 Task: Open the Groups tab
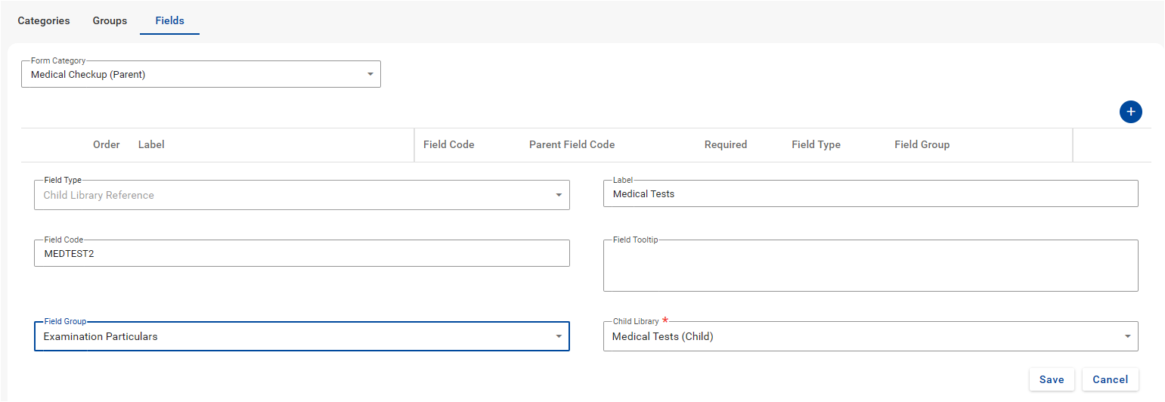[x=110, y=20]
